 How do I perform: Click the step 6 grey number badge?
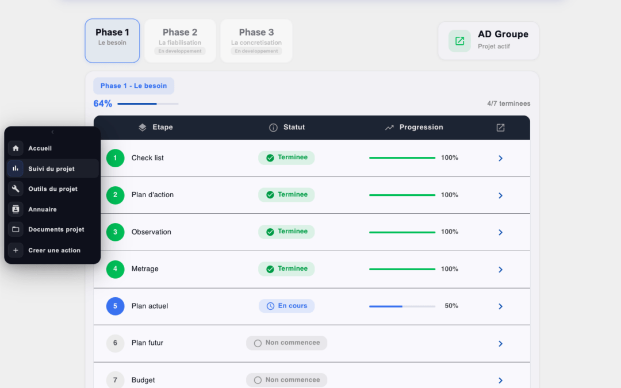pyautogui.click(x=115, y=343)
